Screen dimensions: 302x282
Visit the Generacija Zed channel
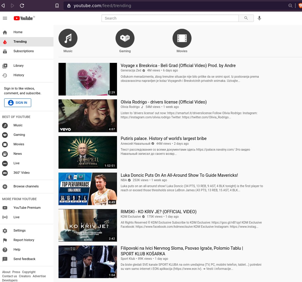click(x=131, y=70)
